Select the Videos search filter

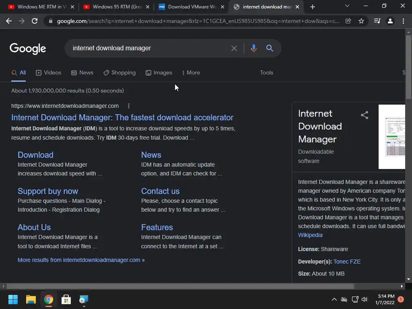(49, 73)
